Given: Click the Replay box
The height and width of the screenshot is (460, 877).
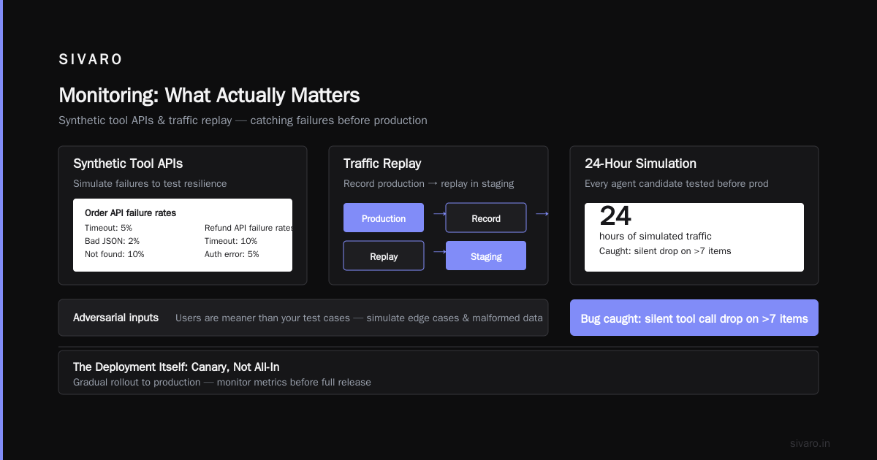Looking at the screenshot, I should 384,256.
